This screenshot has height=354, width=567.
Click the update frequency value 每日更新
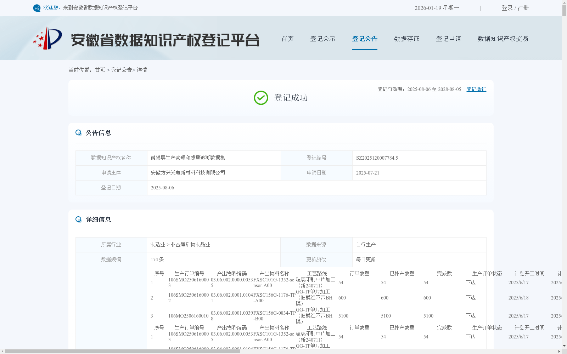pos(366,259)
